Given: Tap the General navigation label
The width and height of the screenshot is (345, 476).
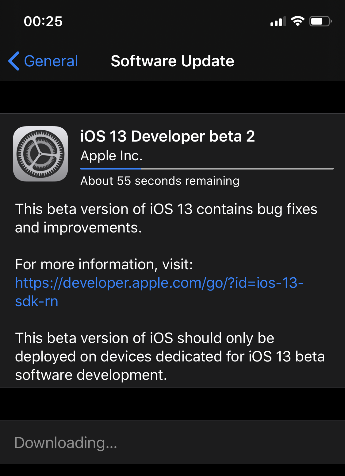Looking at the screenshot, I should [51, 61].
